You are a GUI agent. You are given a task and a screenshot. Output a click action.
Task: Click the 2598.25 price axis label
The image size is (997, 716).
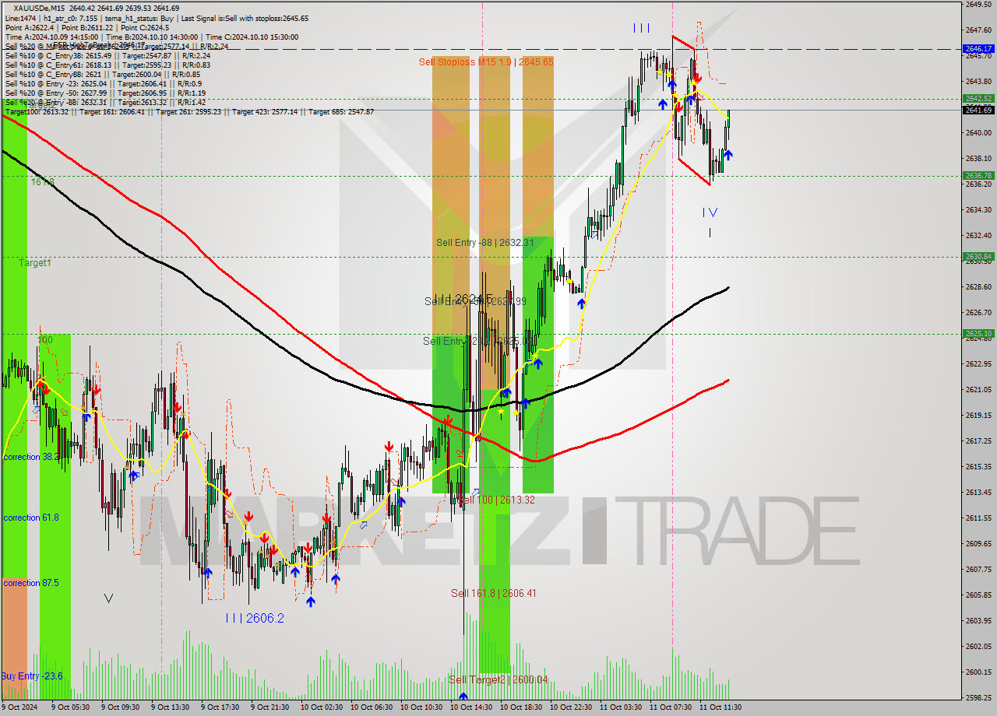(x=978, y=697)
